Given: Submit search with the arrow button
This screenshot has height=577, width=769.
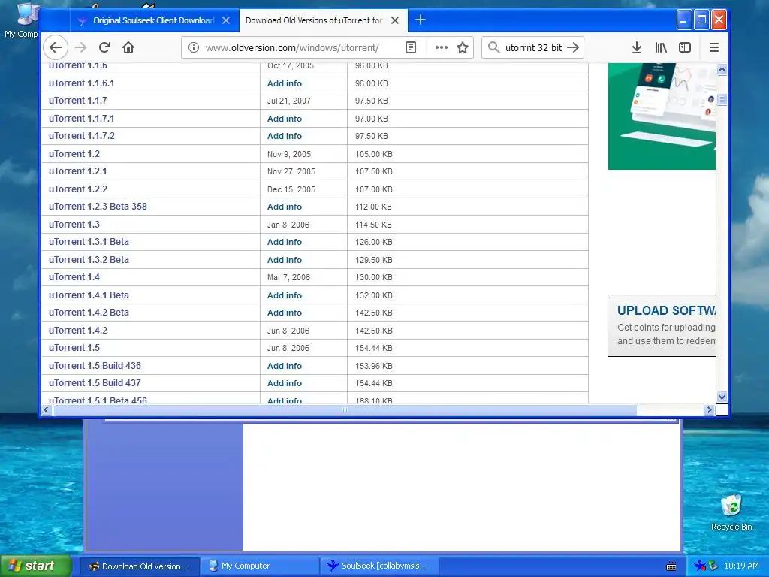Looking at the screenshot, I should (573, 47).
